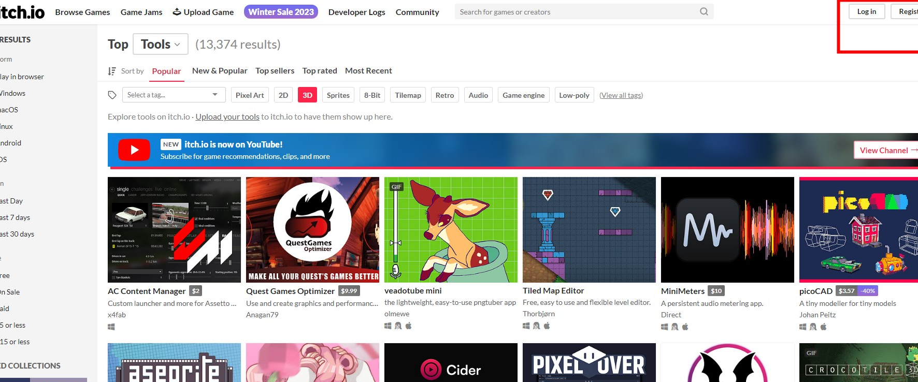The height and width of the screenshot is (382, 918).
Task: Click Windows icon under Tiled Map Editor
Action: [526, 326]
